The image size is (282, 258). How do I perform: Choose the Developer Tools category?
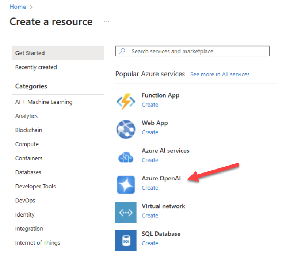pos(35,187)
